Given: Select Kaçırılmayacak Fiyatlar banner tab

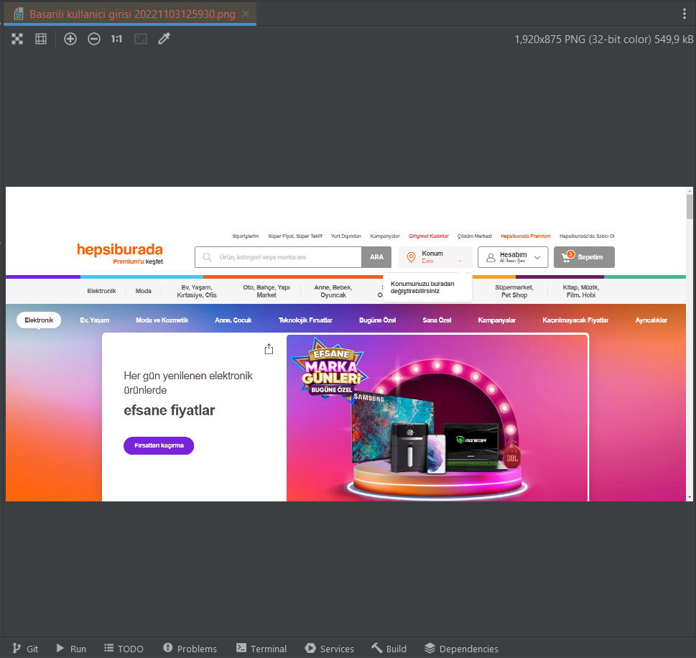Looking at the screenshot, I should [x=575, y=320].
